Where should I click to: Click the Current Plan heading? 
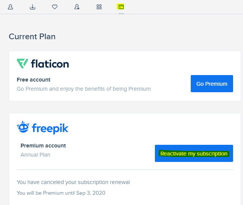(32, 37)
